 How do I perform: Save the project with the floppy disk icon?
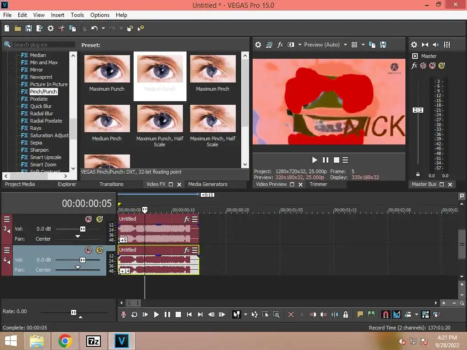tap(29, 28)
